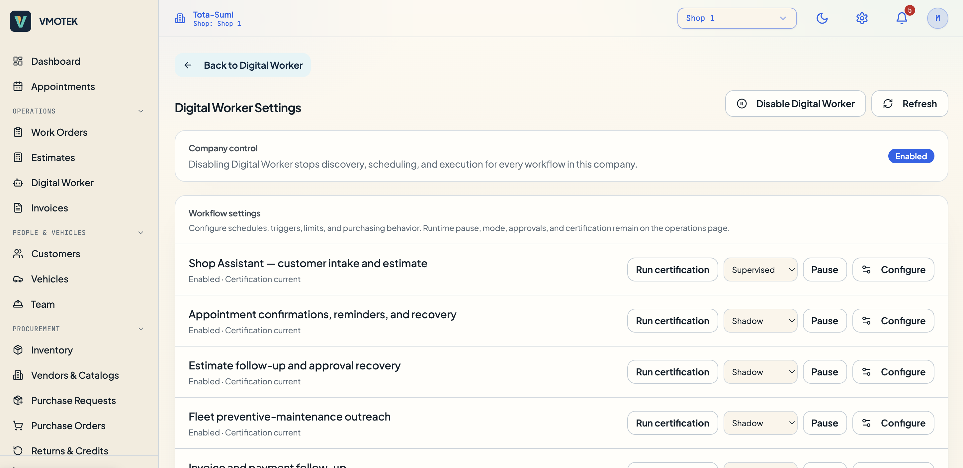Click the Enabled status badge
This screenshot has width=963, height=468.
point(911,156)
